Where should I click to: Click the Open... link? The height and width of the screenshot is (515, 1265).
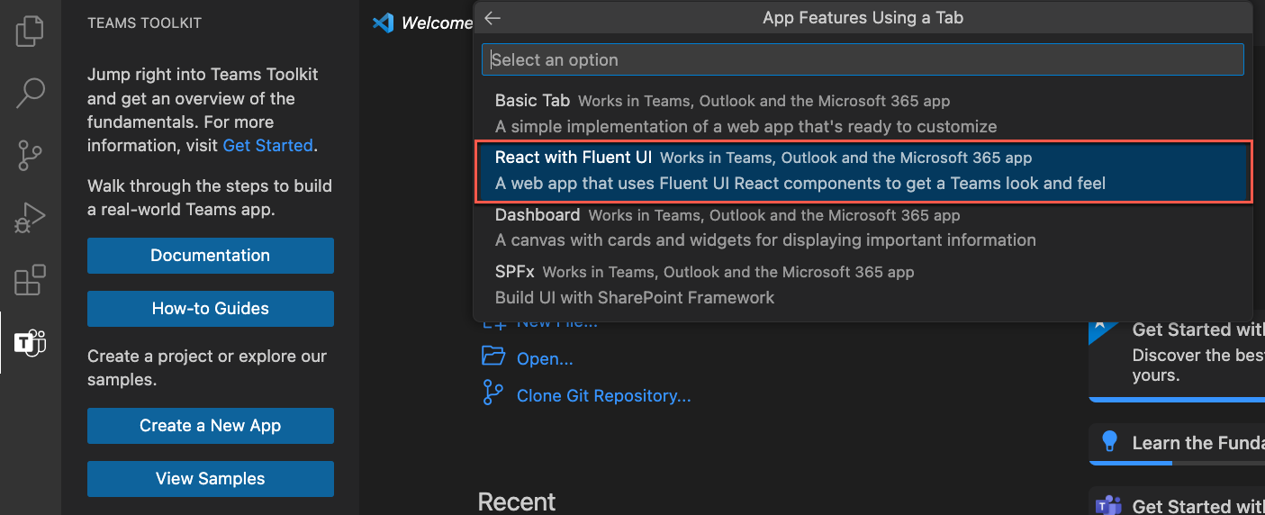[x=545, y=358]
